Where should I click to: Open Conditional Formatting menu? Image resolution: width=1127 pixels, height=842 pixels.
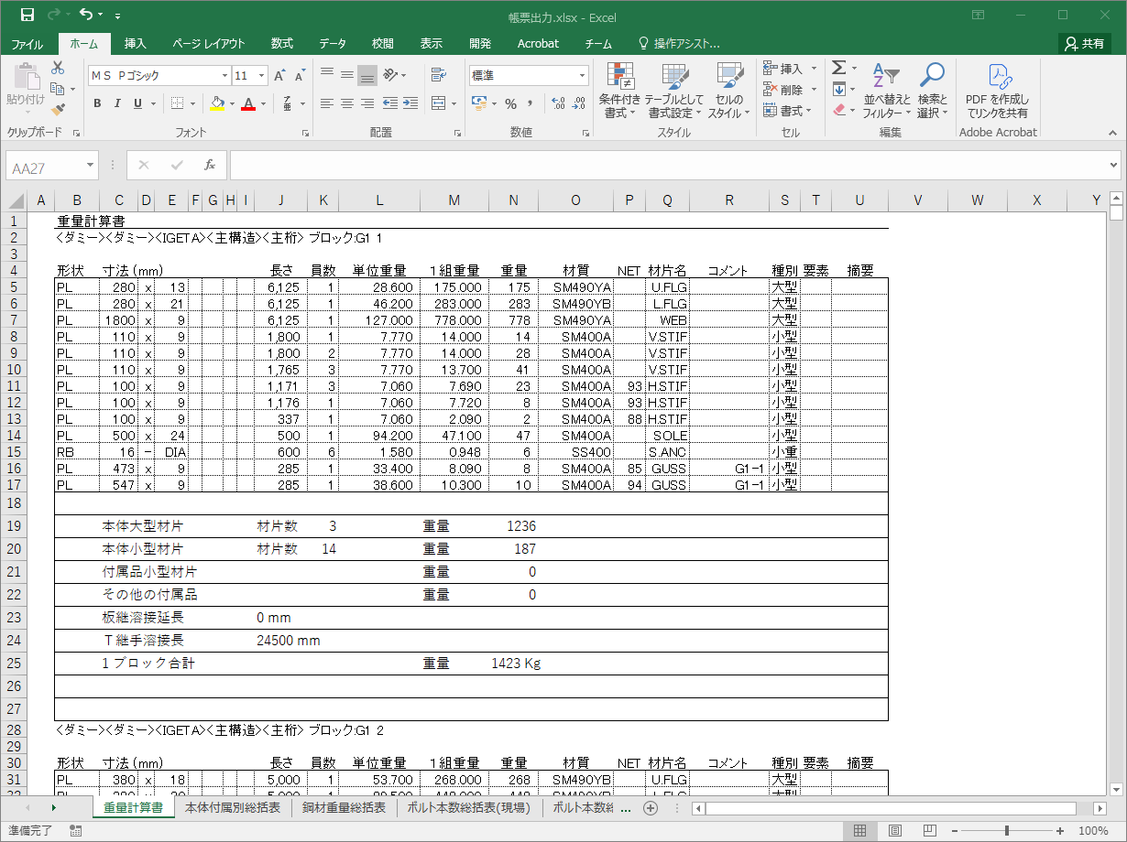(x=620, y=92)
